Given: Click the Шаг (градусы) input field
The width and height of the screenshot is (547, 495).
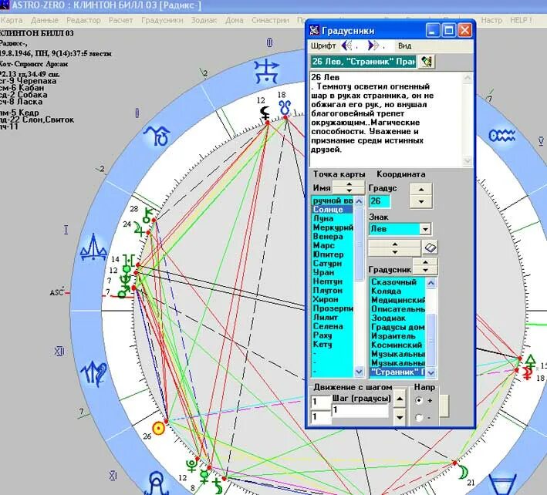Looking at the screenshot, I should pos(360,411).
